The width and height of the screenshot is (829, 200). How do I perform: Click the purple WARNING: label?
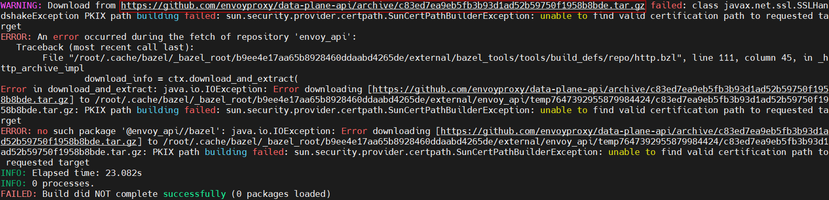tap(21, 6)
